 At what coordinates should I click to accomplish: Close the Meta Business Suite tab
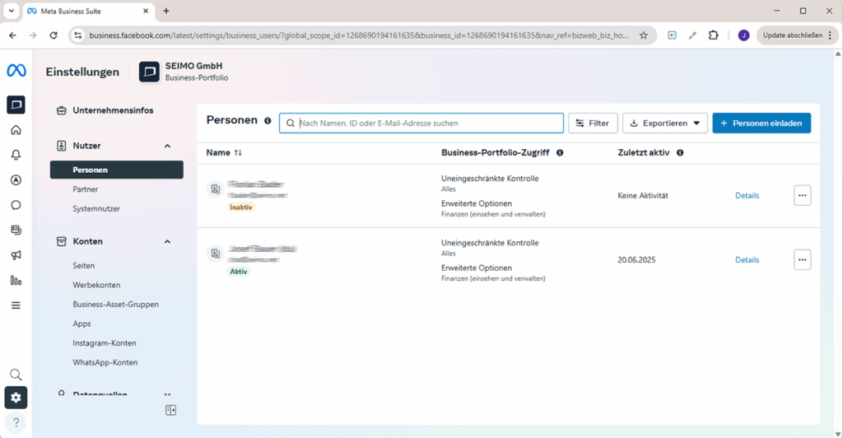[146, 11]
